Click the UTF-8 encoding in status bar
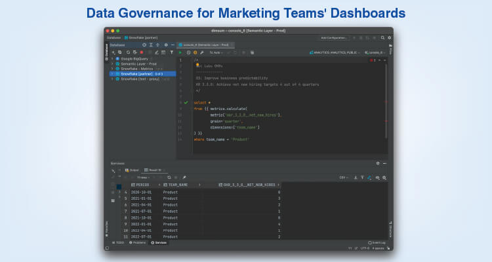The height and width of the screenshot is (262, 492). [x=365, y=248]
